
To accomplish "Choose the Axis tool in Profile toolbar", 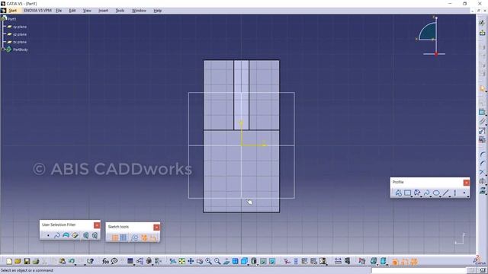I will tap(455, 193).
